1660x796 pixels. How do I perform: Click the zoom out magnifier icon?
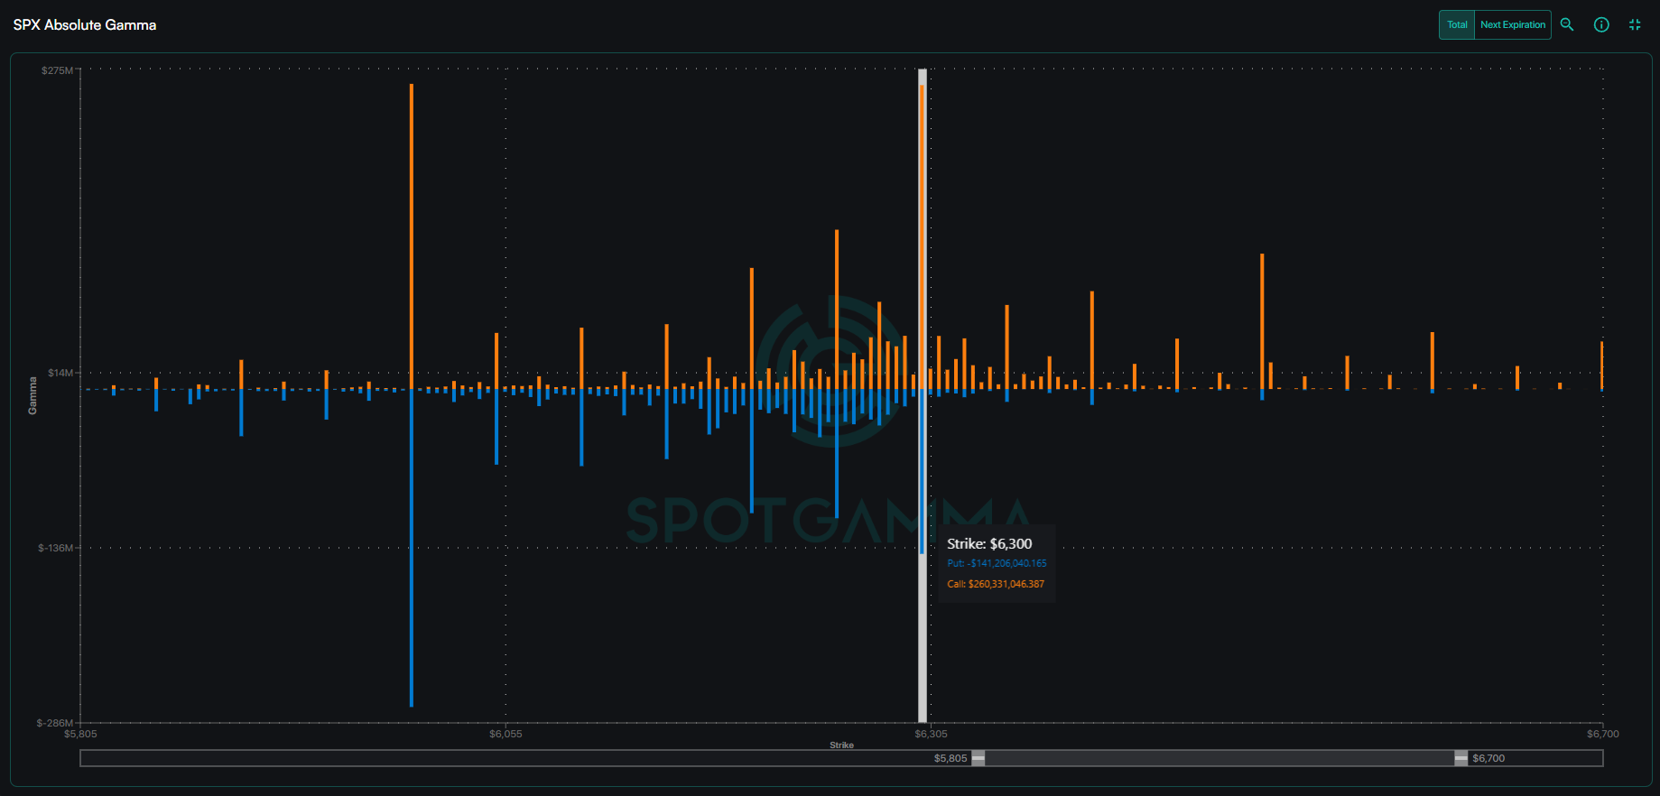coord(1567,25)
